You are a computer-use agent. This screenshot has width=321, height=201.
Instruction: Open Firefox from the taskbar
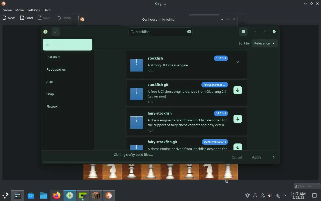(x=57, y=195)
